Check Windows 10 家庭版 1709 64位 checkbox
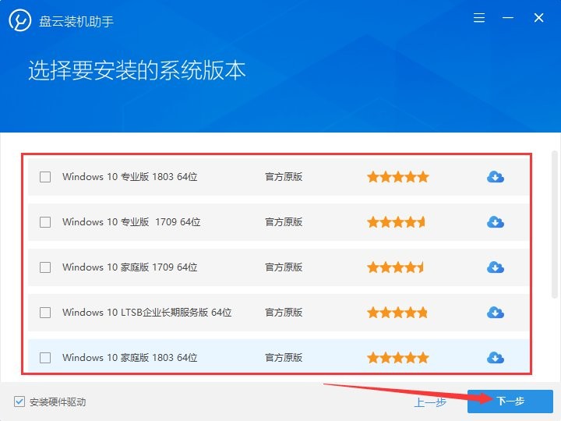The image size is (561, 421). point(45,267)
